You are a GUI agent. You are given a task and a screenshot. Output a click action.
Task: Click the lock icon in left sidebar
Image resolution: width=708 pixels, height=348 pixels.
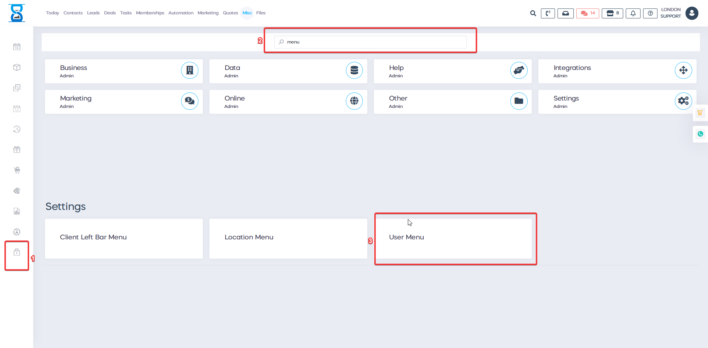tap(17, 252)
